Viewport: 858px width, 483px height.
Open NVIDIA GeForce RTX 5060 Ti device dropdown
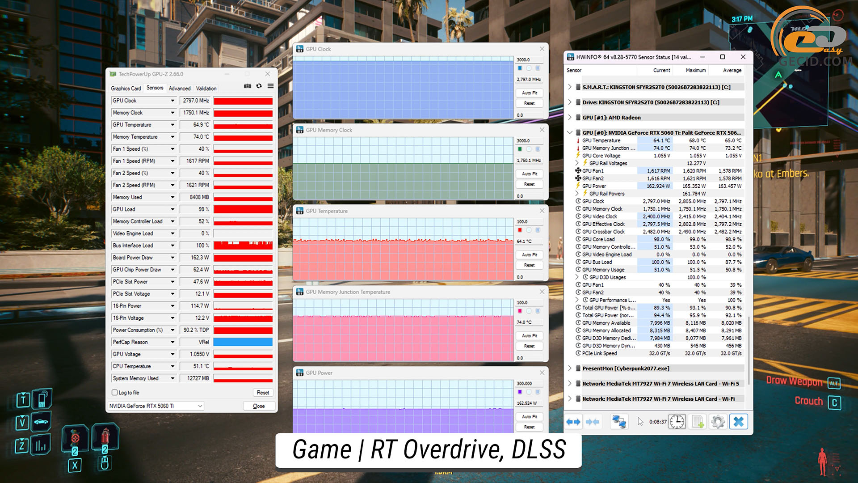(200, 406)
